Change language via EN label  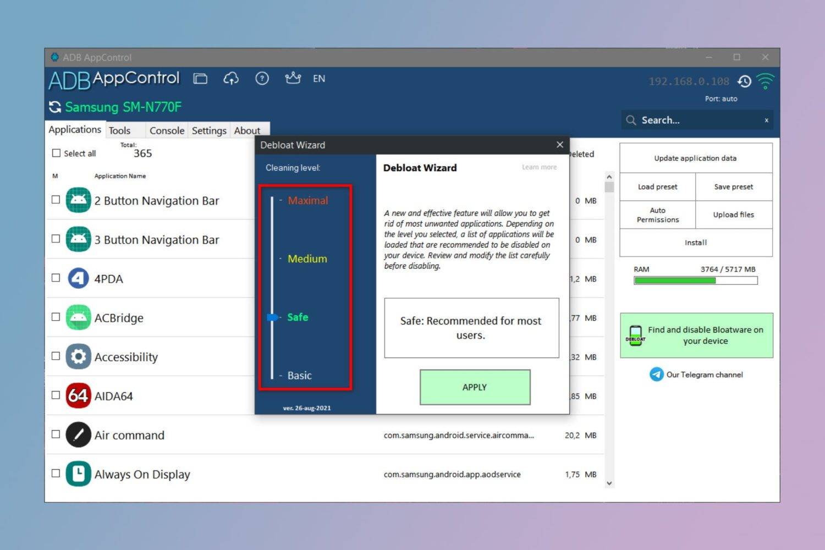pyautogui.click(x=319, y=79)
